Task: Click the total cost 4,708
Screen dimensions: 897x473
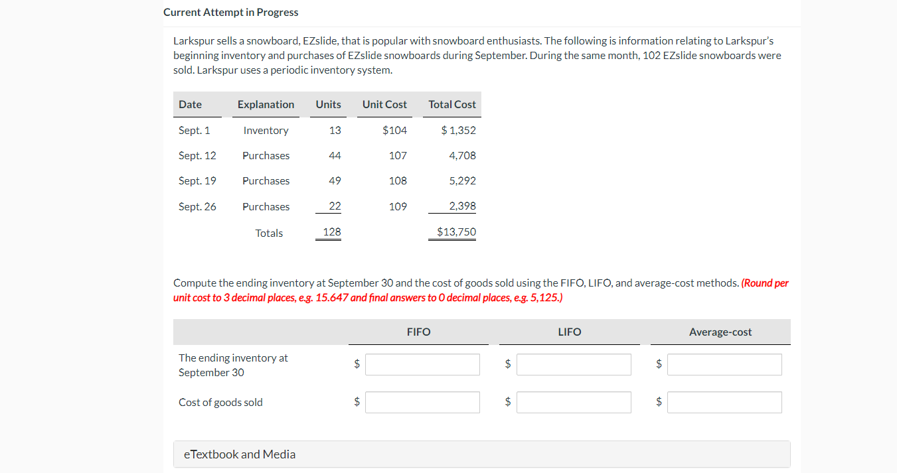Action: coord(463,156)
